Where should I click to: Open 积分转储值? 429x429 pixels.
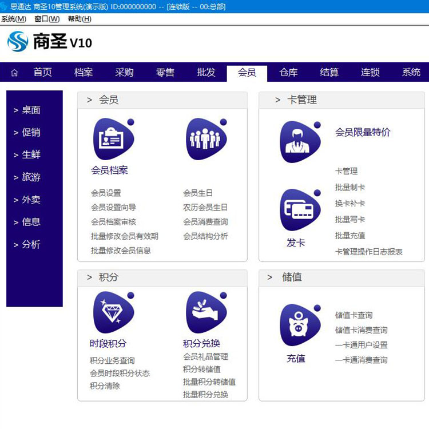pos(202,369)
